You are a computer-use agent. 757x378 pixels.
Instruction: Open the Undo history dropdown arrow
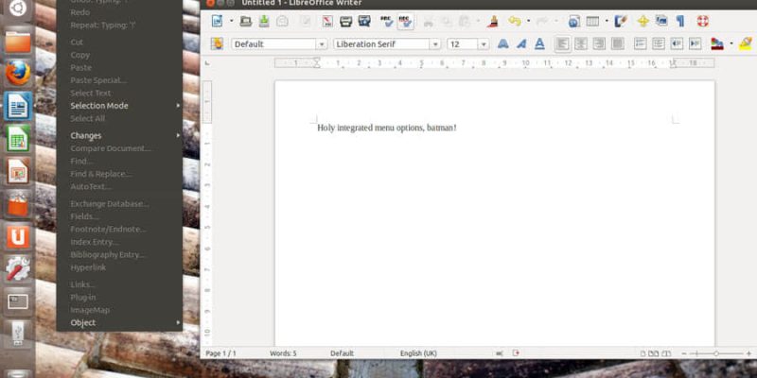point(528,21)
